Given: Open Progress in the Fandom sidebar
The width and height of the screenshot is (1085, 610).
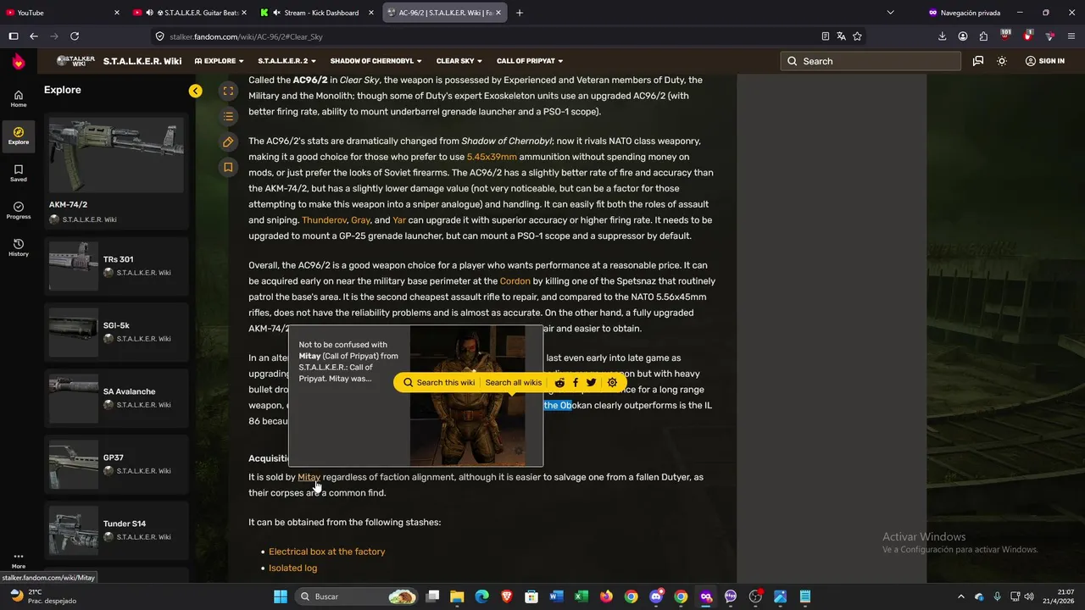Looking at the screenshot, I should [18, 210].
